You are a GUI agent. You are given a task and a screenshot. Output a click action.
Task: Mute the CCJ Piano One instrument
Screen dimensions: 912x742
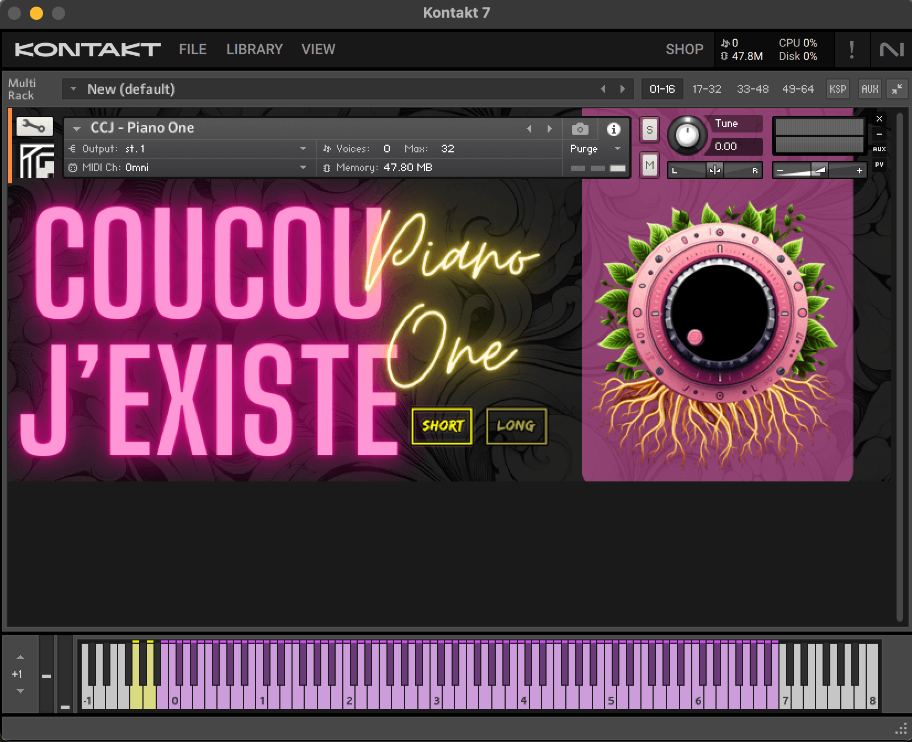click(650, 165)
